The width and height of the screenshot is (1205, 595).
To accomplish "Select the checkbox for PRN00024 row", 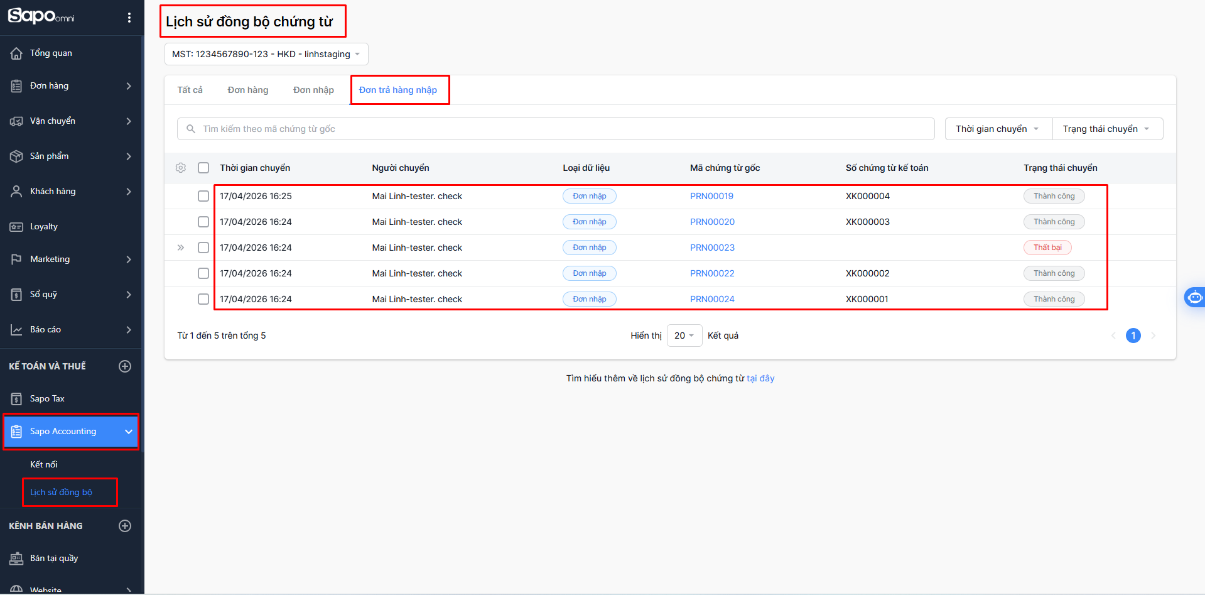I will pyautogui.click(x=203, y=299).
